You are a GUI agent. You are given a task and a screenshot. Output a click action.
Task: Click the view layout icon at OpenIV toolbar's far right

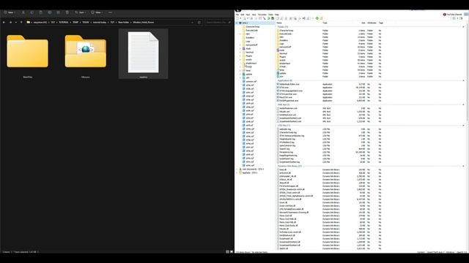point(461,18)
